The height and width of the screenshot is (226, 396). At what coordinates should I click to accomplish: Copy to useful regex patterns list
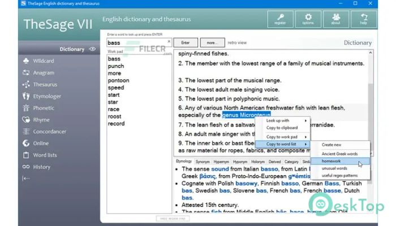pyautogui.click(x=340, y=176)
